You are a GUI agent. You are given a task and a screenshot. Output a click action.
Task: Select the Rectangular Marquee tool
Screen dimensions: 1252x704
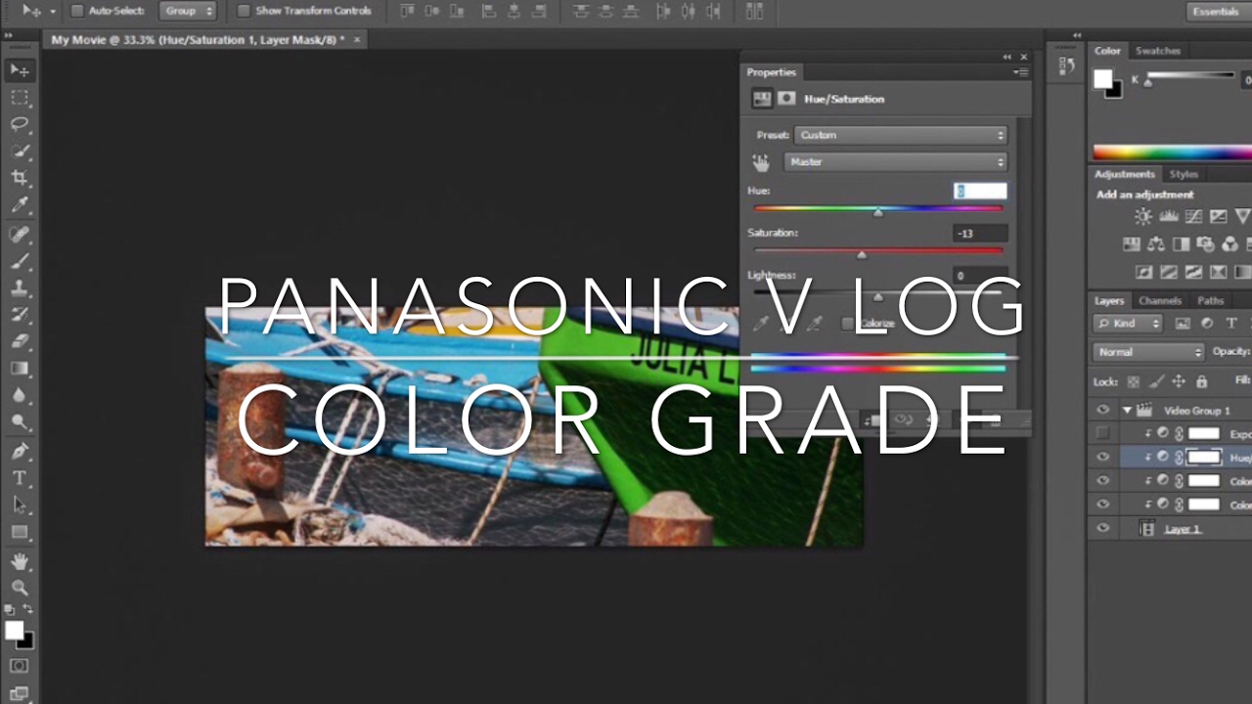tap(19, 97)
